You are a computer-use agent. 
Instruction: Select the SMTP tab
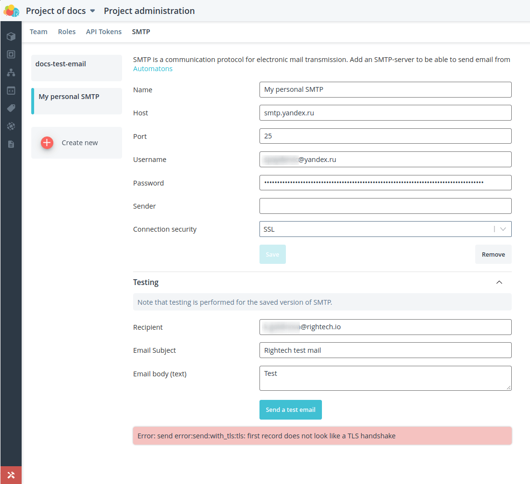coord(141,32)
